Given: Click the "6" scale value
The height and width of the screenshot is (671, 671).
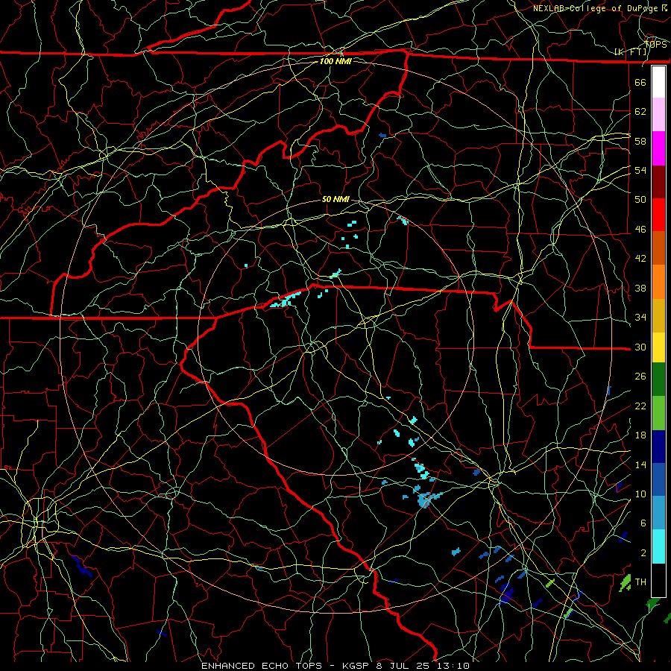Looking at the screenshot, I should pos(643,523).
